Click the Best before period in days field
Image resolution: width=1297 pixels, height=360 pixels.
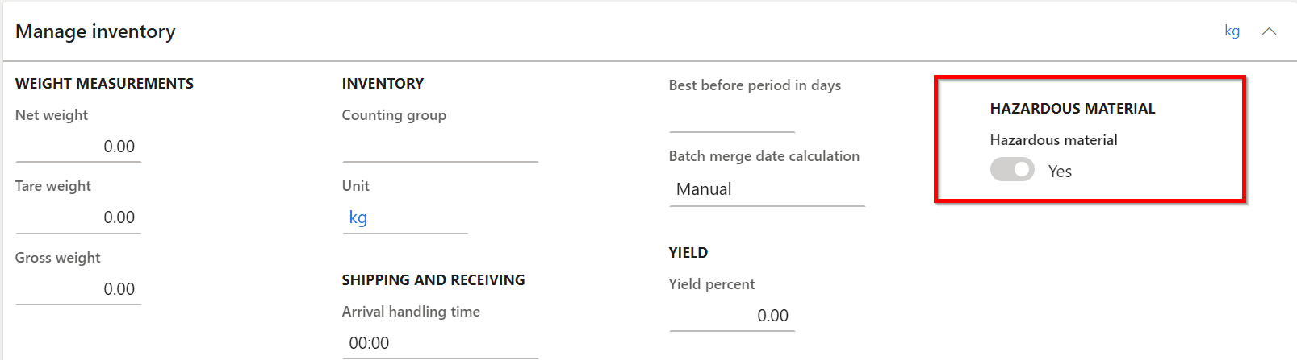tap(731, 118)
